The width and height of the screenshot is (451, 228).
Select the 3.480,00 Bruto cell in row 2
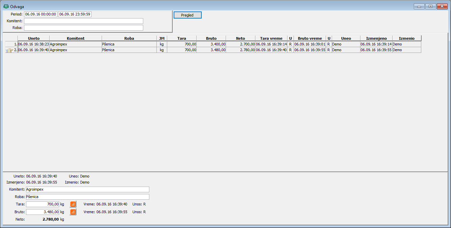click(211, 50)
